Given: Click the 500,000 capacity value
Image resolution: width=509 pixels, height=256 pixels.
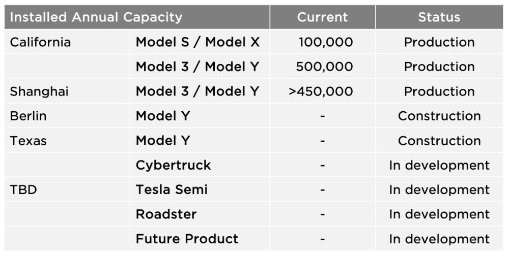Looking at the screenshot, I should pyautogui.click(x=324, y=67).
